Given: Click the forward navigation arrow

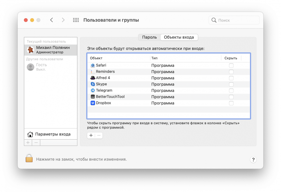Looking at the screenshot, I should coord(63,20).
